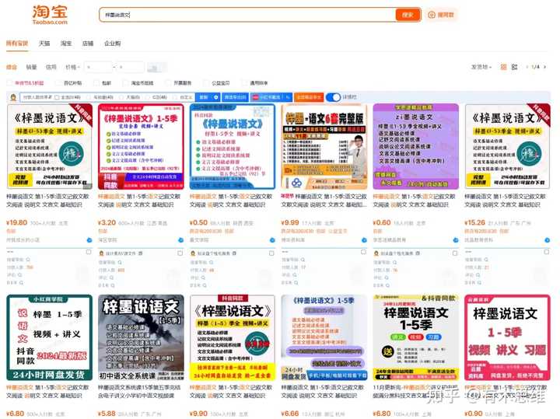The height and width of the screenshot is (419, 560).
Task: Click the blue Wangwang chat icon for ¥0.60 item
Action: 456,240
